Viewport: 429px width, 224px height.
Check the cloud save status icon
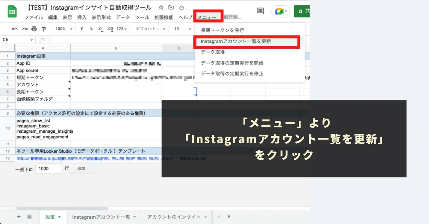coord(181,7)
